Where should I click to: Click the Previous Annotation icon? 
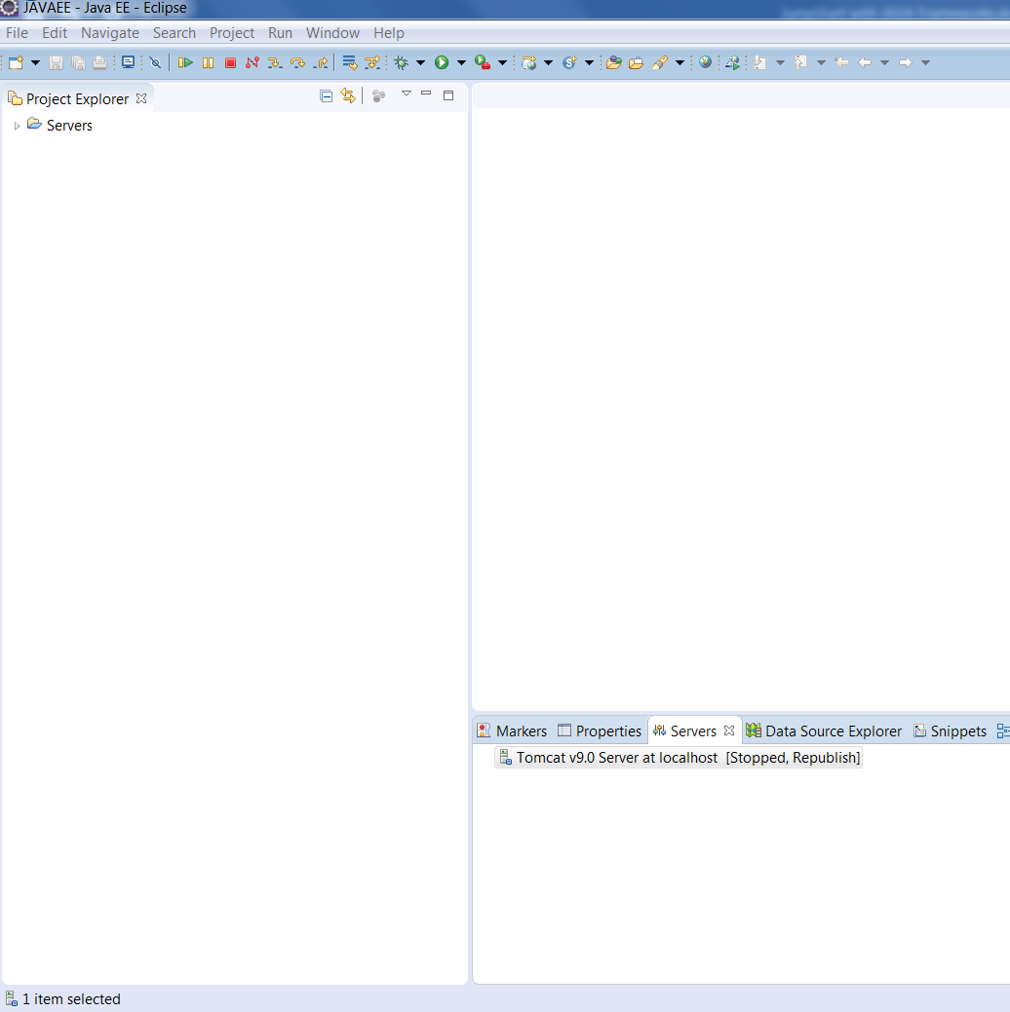tap(800, 62)
